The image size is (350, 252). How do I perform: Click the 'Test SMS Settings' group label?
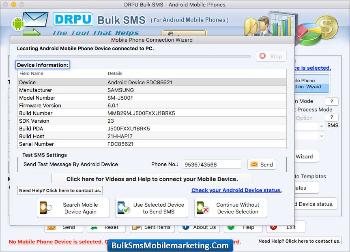(x=45, y=155)
